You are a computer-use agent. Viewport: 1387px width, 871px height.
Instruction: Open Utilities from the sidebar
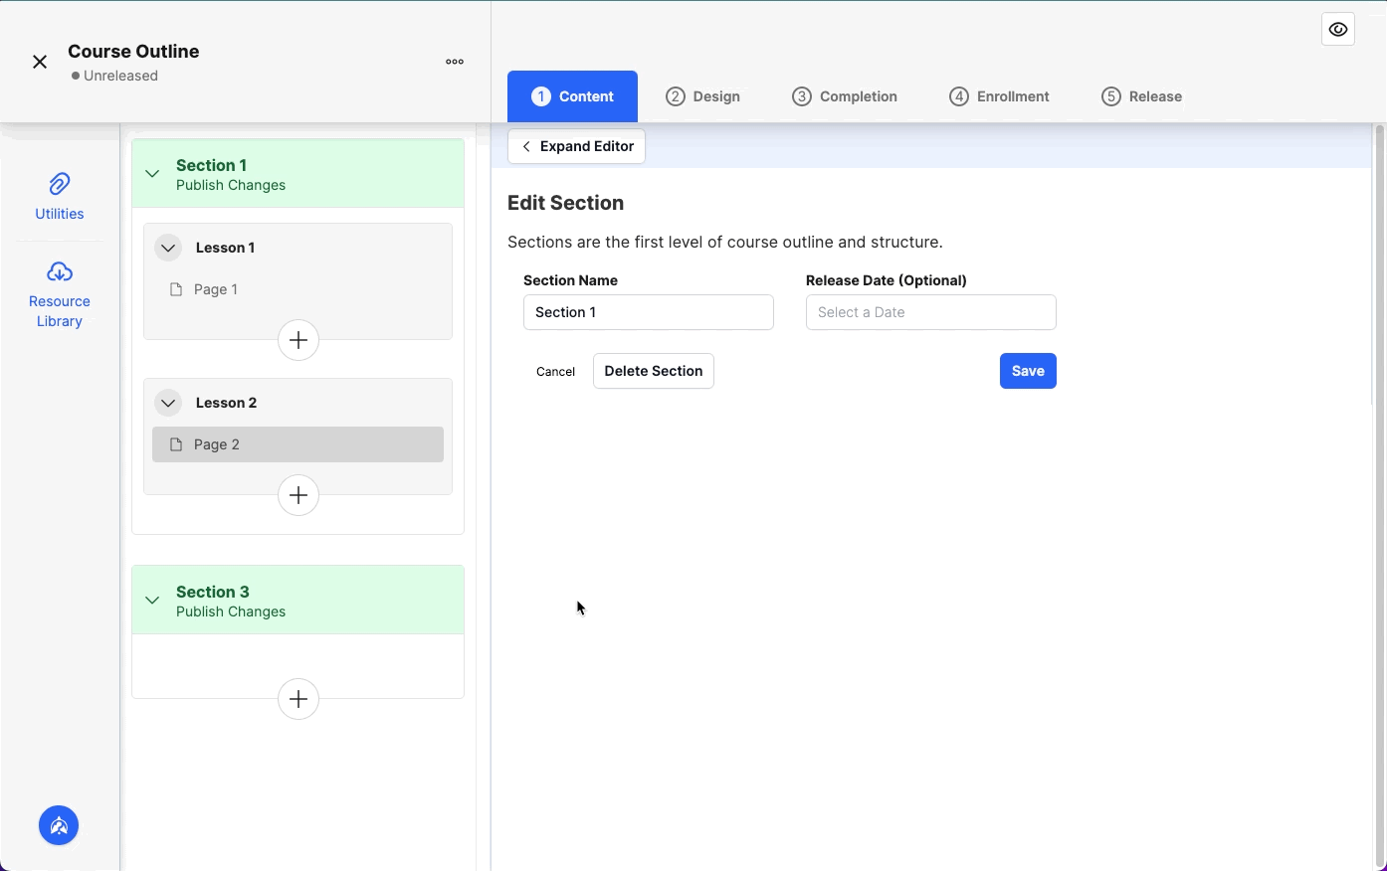click(60, 196)
